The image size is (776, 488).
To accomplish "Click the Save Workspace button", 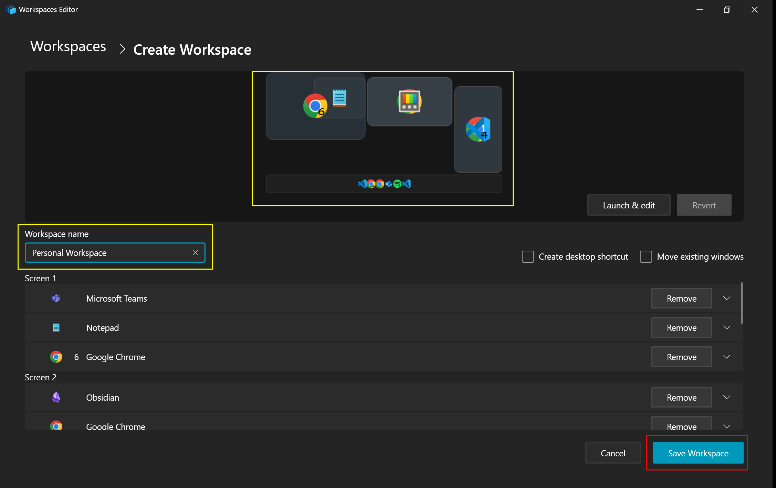I will (x=698, y=453).
